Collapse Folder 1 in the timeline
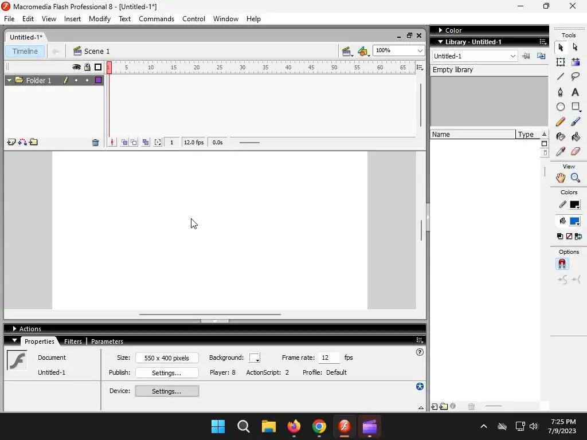The image size is (587, 440). click(x=9, y=80)
